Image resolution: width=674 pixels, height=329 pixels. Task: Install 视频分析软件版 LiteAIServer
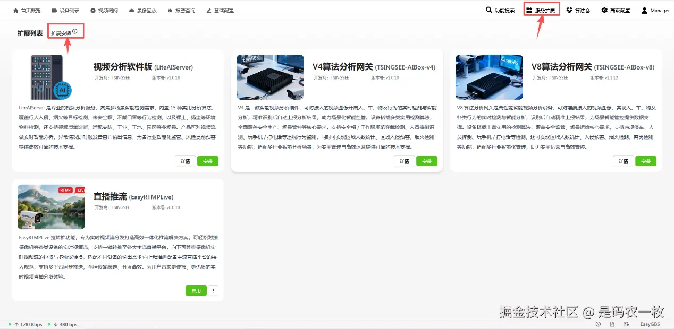point(207,161)
